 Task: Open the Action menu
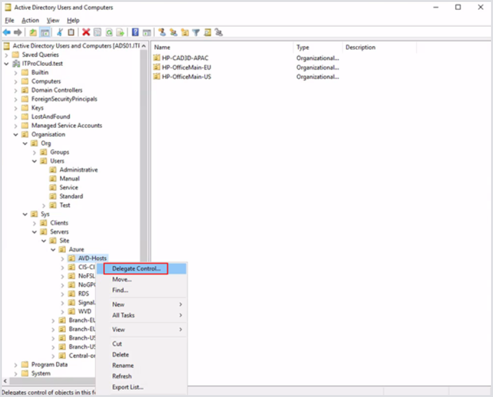coord(30,20)
